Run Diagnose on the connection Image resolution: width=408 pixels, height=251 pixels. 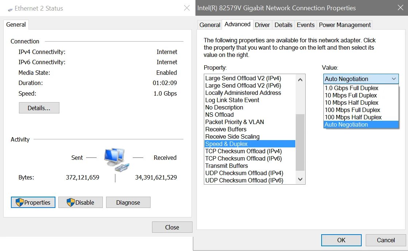pos(128,202)
